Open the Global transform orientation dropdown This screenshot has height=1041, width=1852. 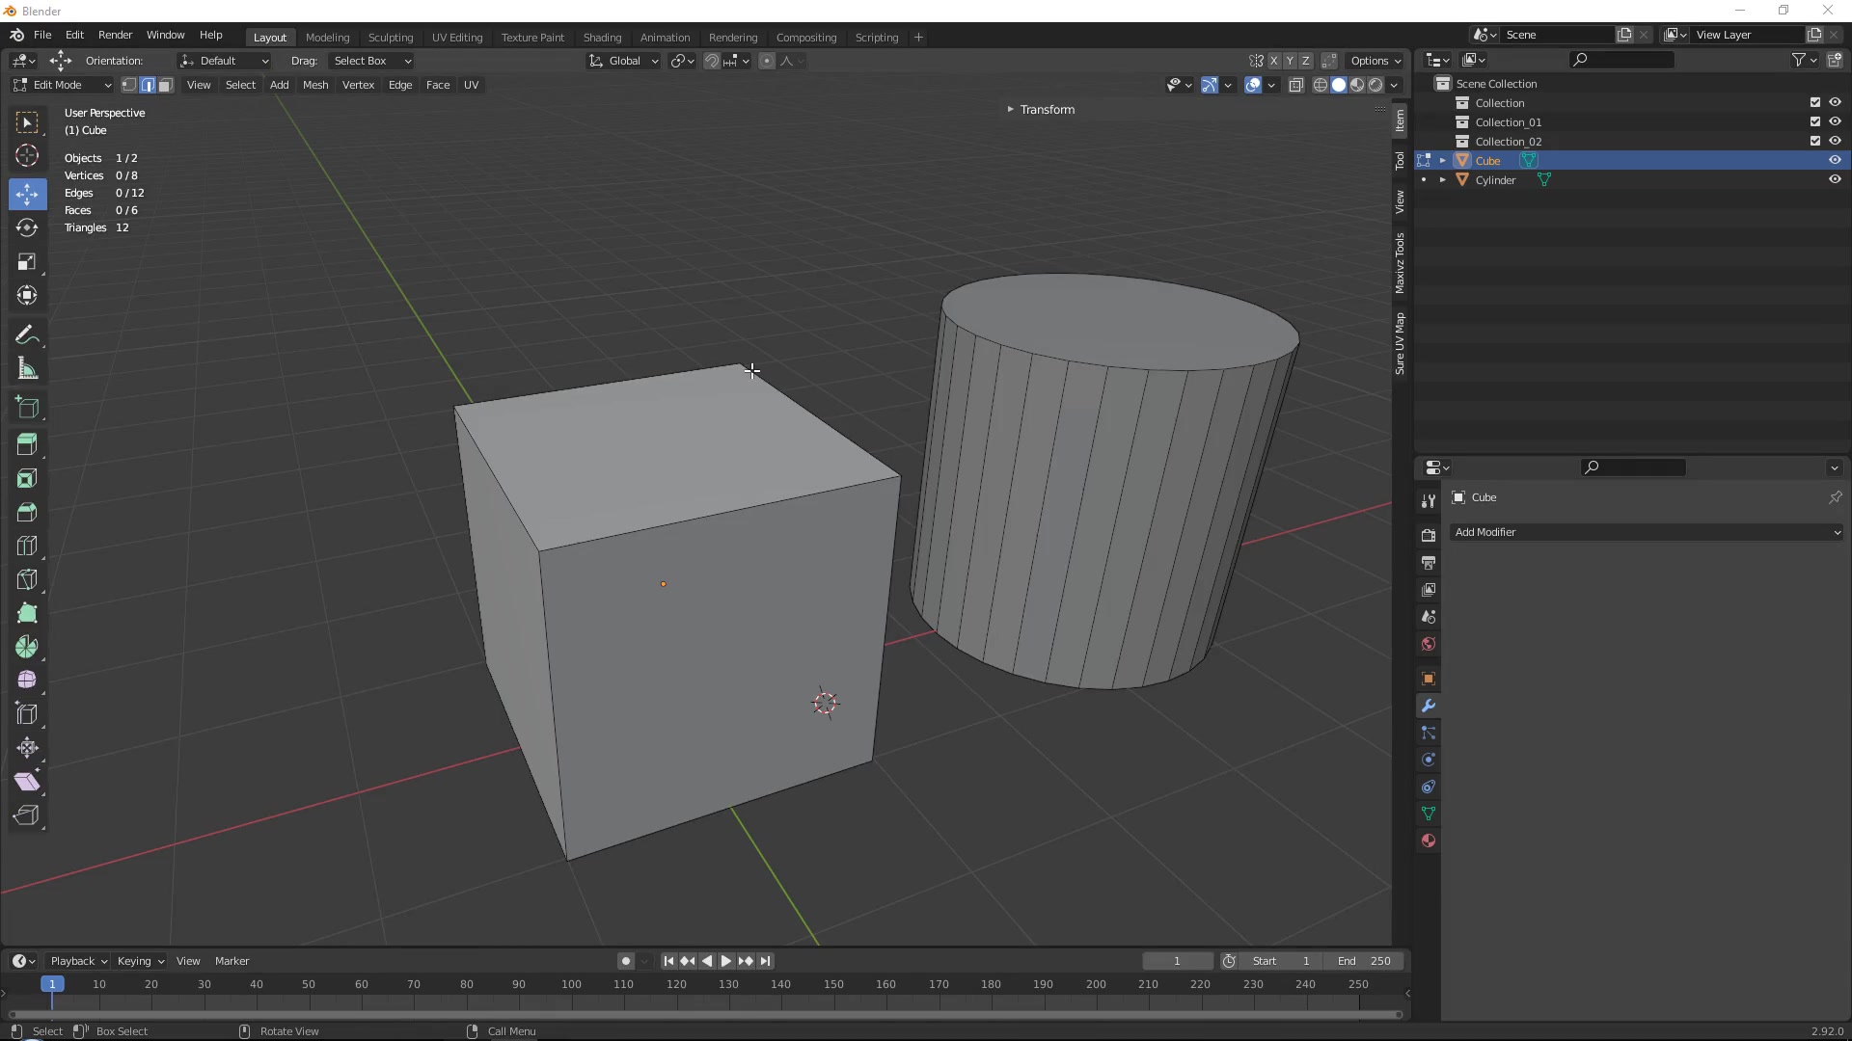(x=623, y=61)
